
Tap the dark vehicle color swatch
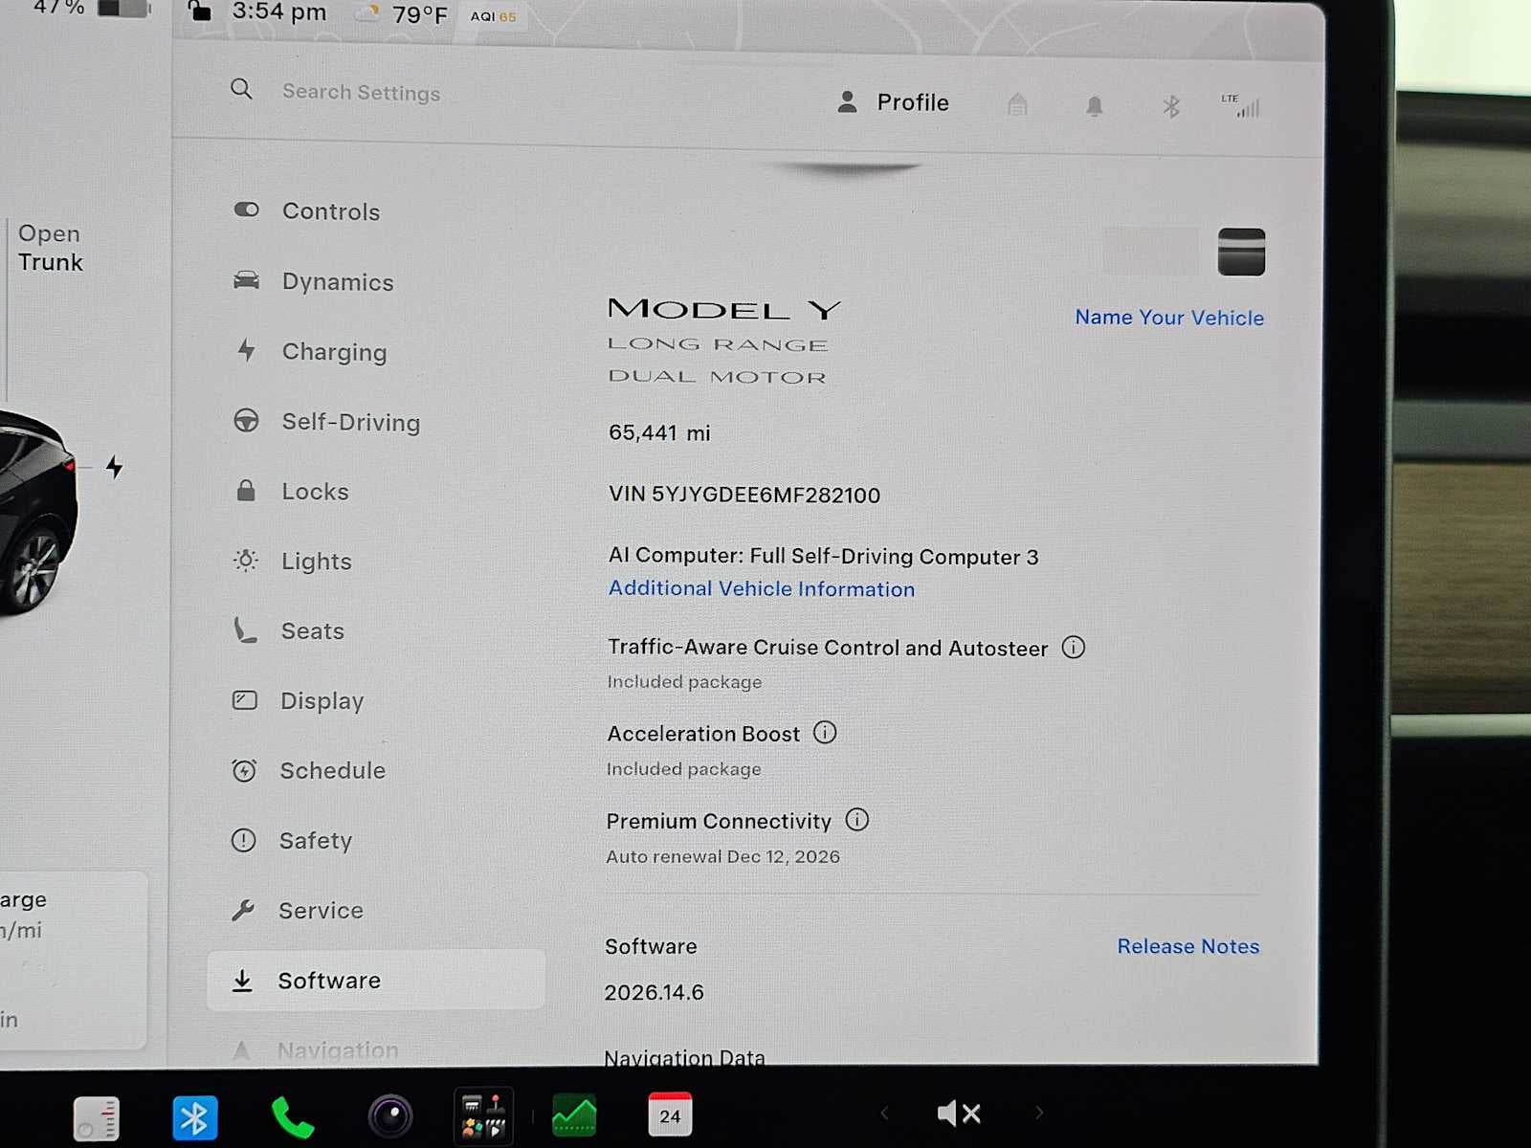point(1241,252)
